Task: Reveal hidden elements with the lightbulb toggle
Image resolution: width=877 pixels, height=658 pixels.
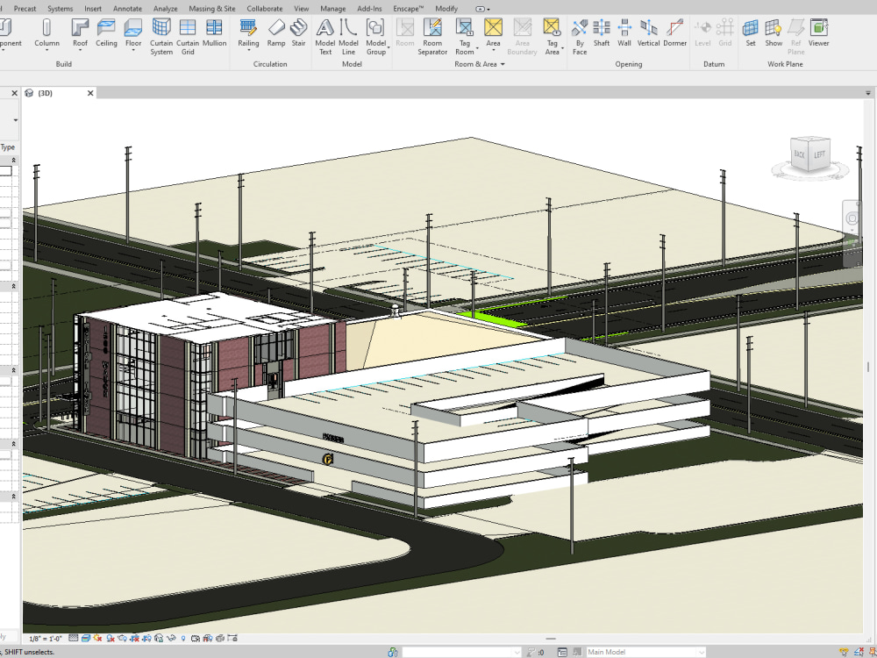Action: point(184,636)
